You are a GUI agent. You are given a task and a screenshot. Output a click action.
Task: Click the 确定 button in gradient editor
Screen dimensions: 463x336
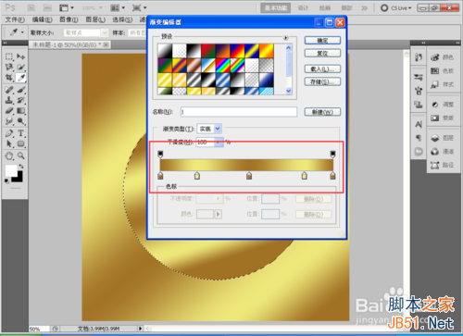[x=322, y=41]
